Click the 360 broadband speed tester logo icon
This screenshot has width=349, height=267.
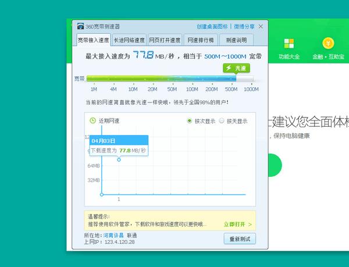80,26
